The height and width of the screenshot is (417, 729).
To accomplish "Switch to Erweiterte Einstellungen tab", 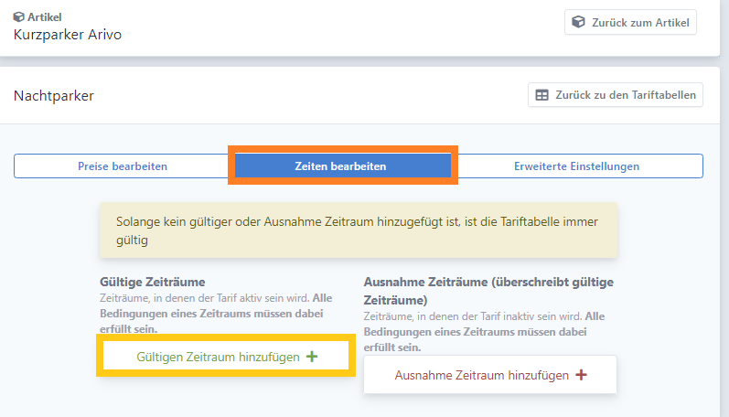I will [x=576, y=166].
